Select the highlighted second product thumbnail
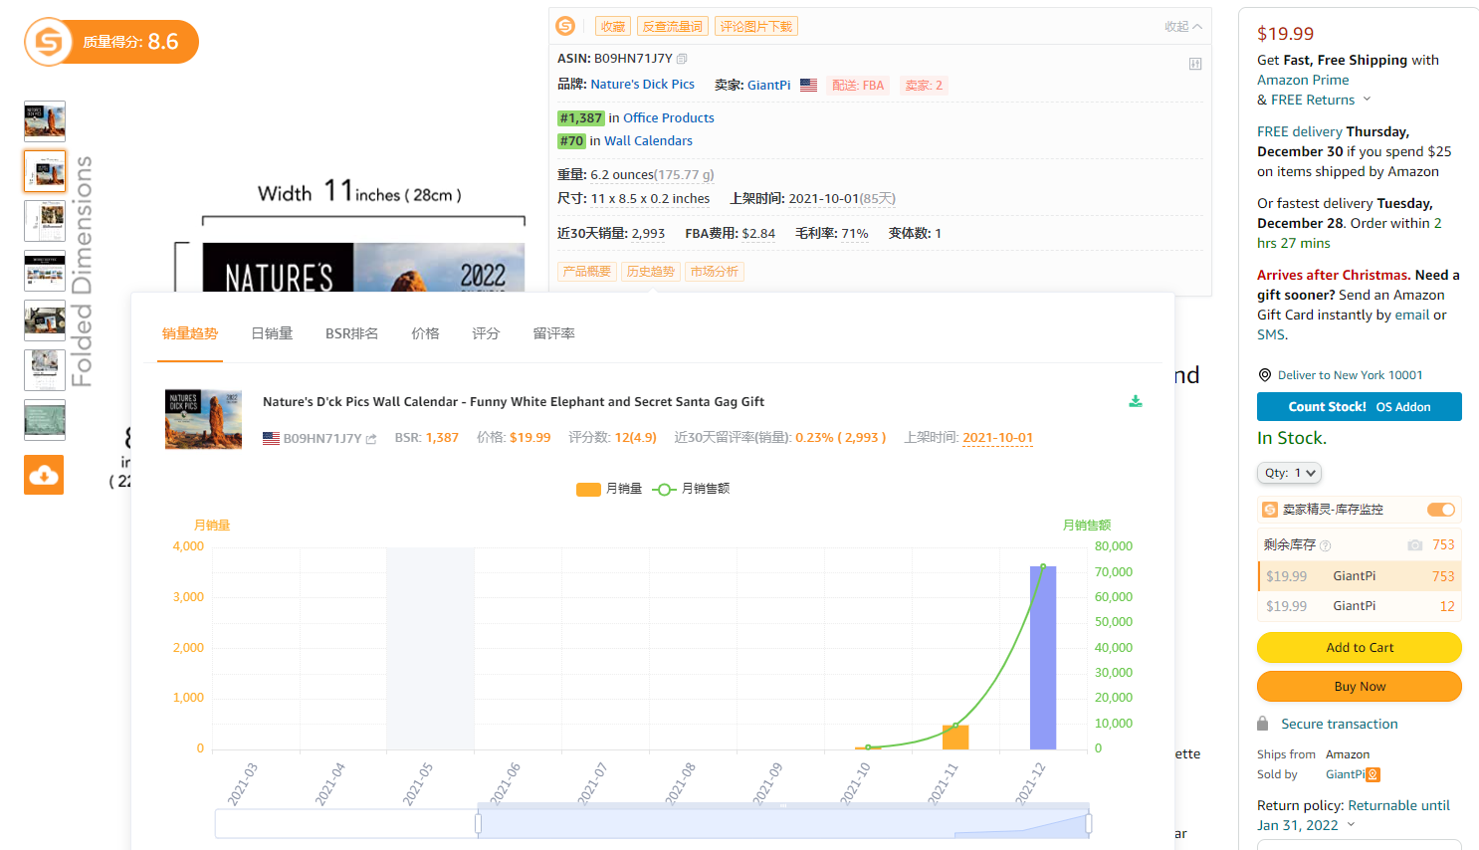 [45, 171]
